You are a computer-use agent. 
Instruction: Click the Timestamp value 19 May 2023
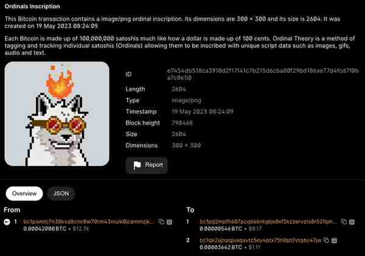point(203,112)
